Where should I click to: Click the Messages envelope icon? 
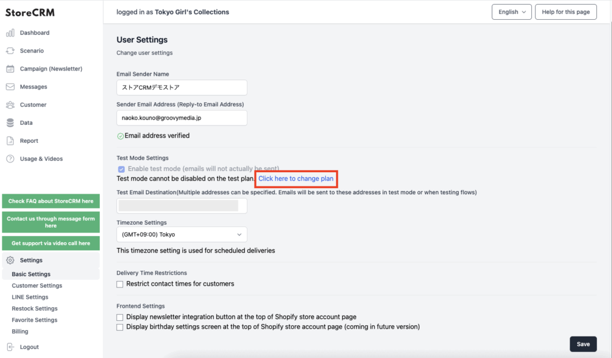(x=10, y=87)
